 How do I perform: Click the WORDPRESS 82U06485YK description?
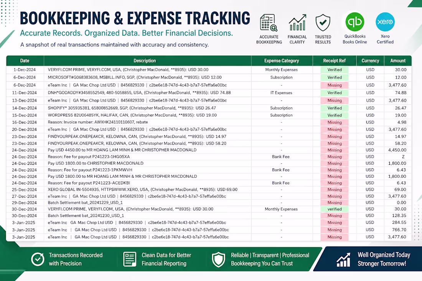132,115
